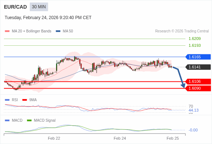Click the blue 1.6165 pivot price tag
The image size is (212, 144).
click(x=198, y=57)
